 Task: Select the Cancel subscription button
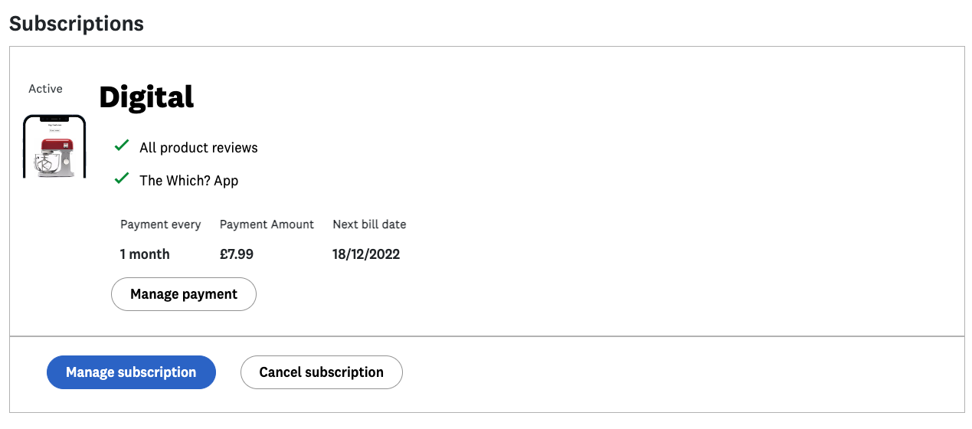point(321,372)
